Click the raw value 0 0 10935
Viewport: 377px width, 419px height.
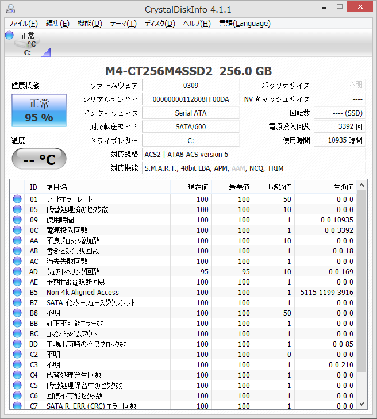(x=337, y=220)
